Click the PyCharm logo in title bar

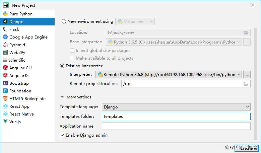6,5
